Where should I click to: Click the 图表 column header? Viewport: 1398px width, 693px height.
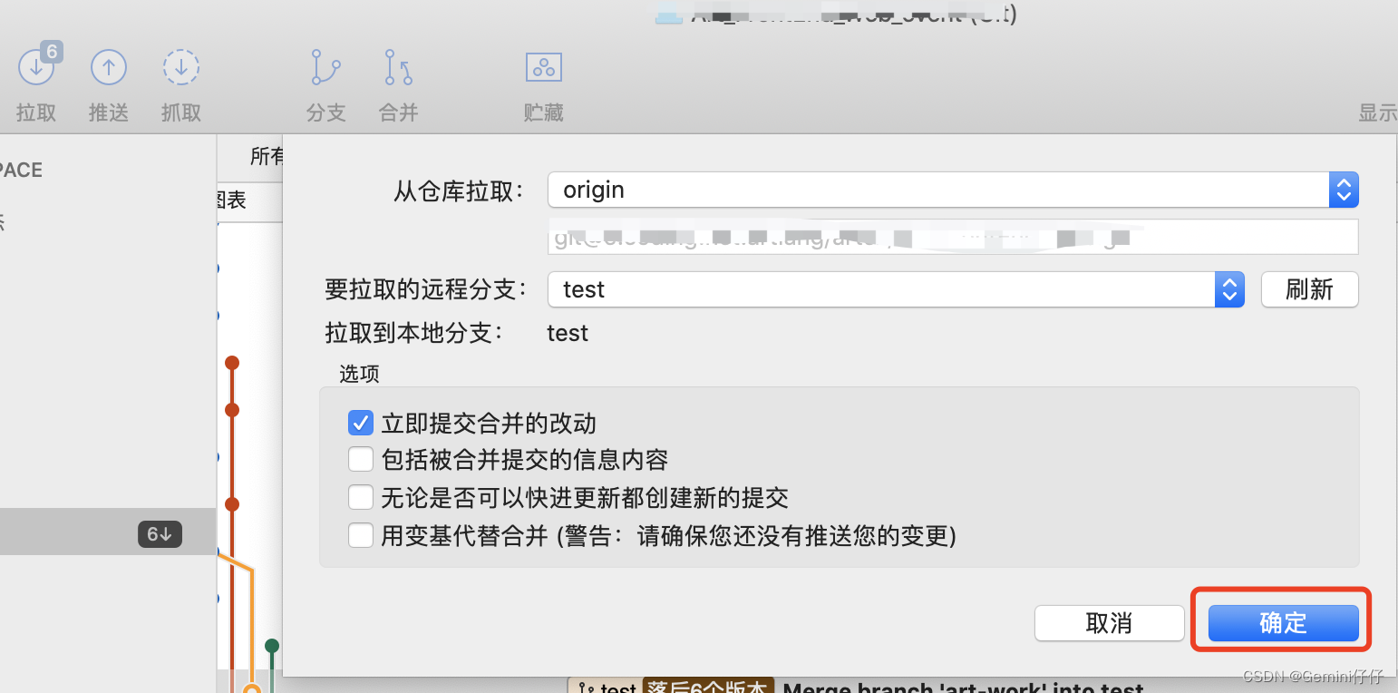230,200
